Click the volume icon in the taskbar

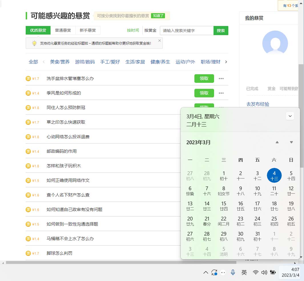[x=264, y=272]
